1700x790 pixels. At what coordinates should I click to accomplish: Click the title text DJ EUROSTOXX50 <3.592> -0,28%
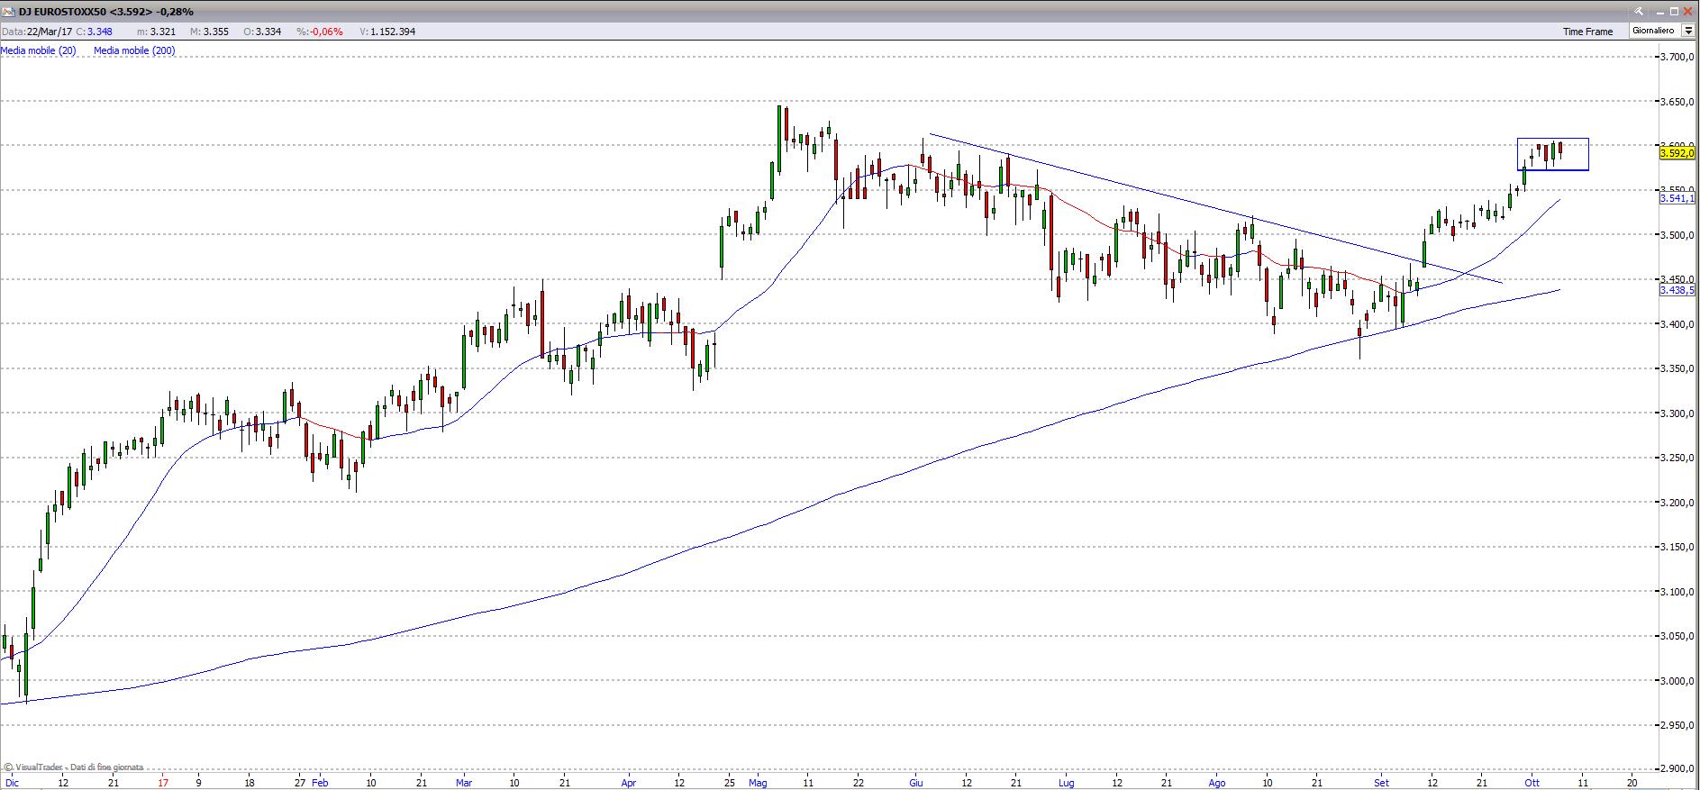point(106,12)
